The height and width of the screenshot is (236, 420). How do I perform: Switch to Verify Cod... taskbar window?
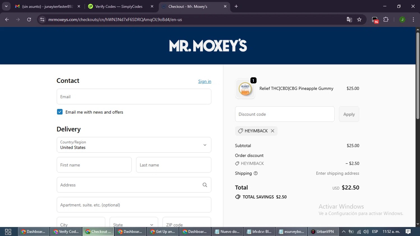(66, 232)
